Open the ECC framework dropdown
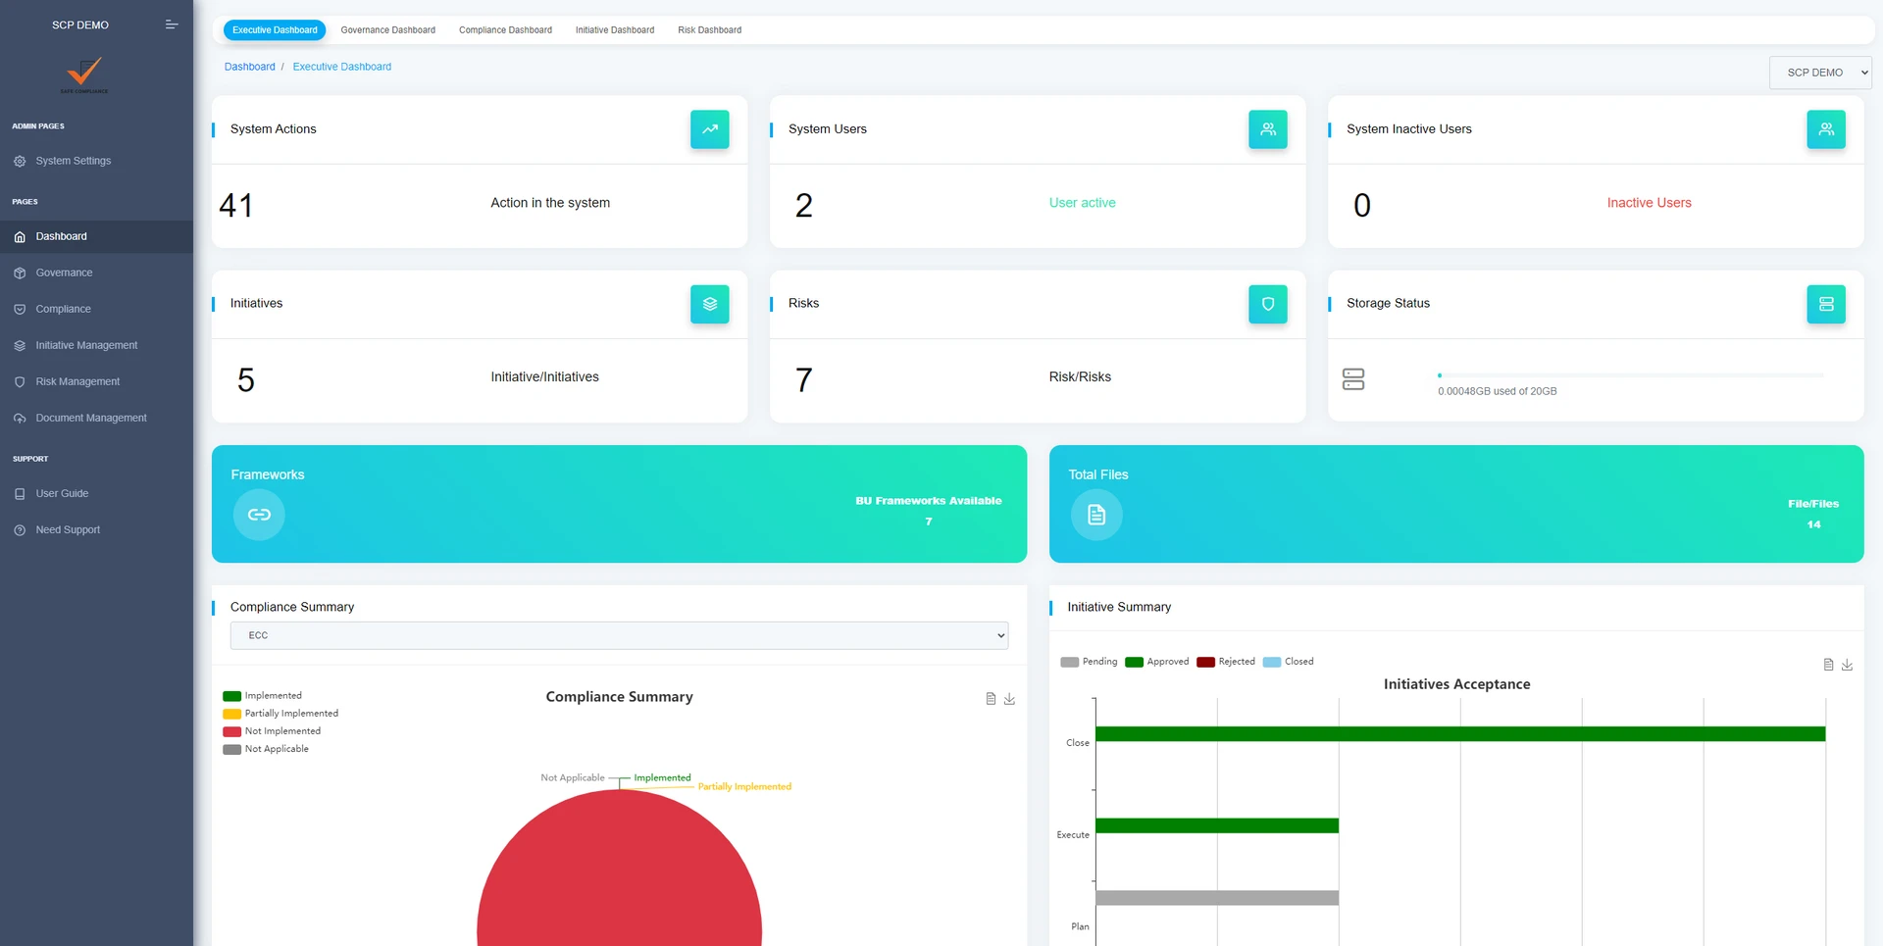1883x946 pixels. pos(619,635)
